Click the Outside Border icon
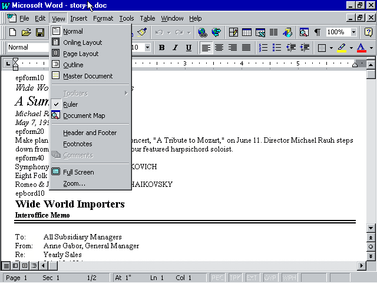377x283 pixels. coord(322,48)
